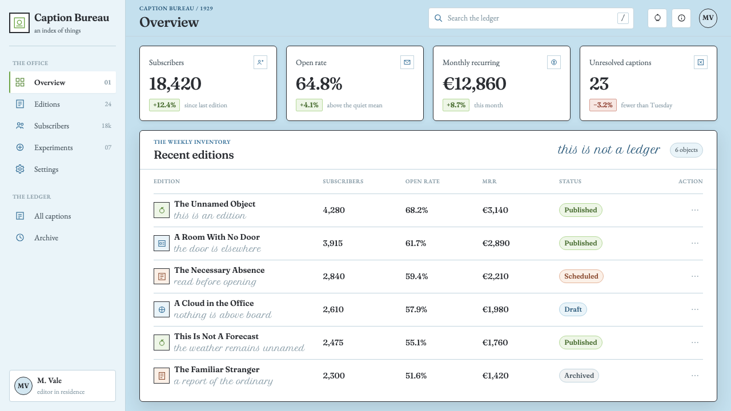Viewport: 731px width, 411px height.
Task: Click the Scheduled status badge
Action: [x=581, y=276]
